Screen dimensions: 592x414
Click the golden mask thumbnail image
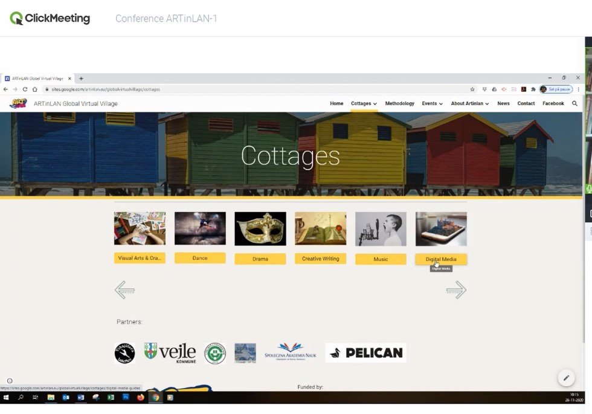click(x=260, y=228)
